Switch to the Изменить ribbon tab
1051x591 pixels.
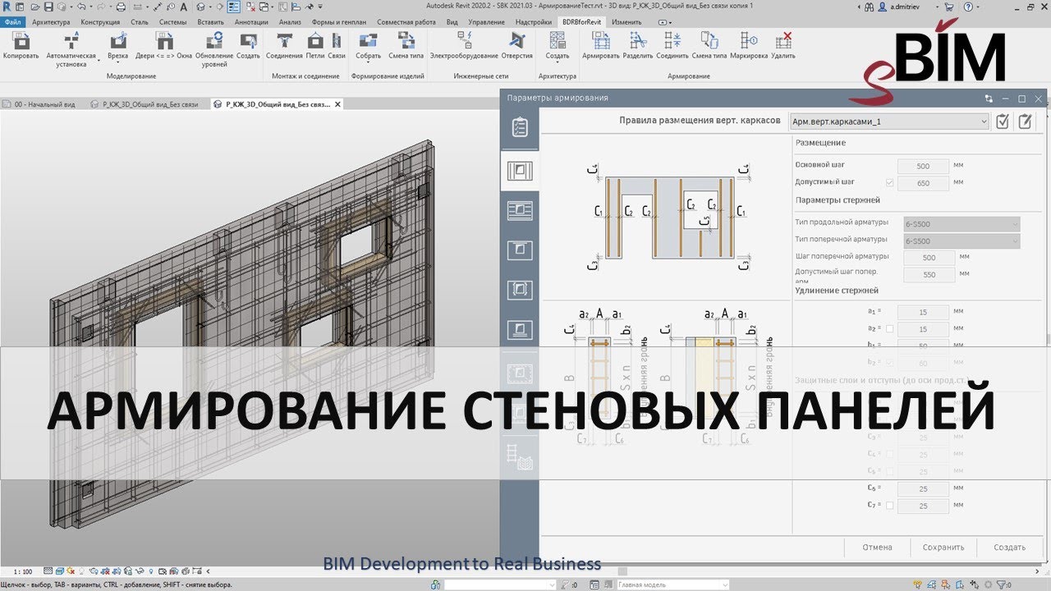626,22
